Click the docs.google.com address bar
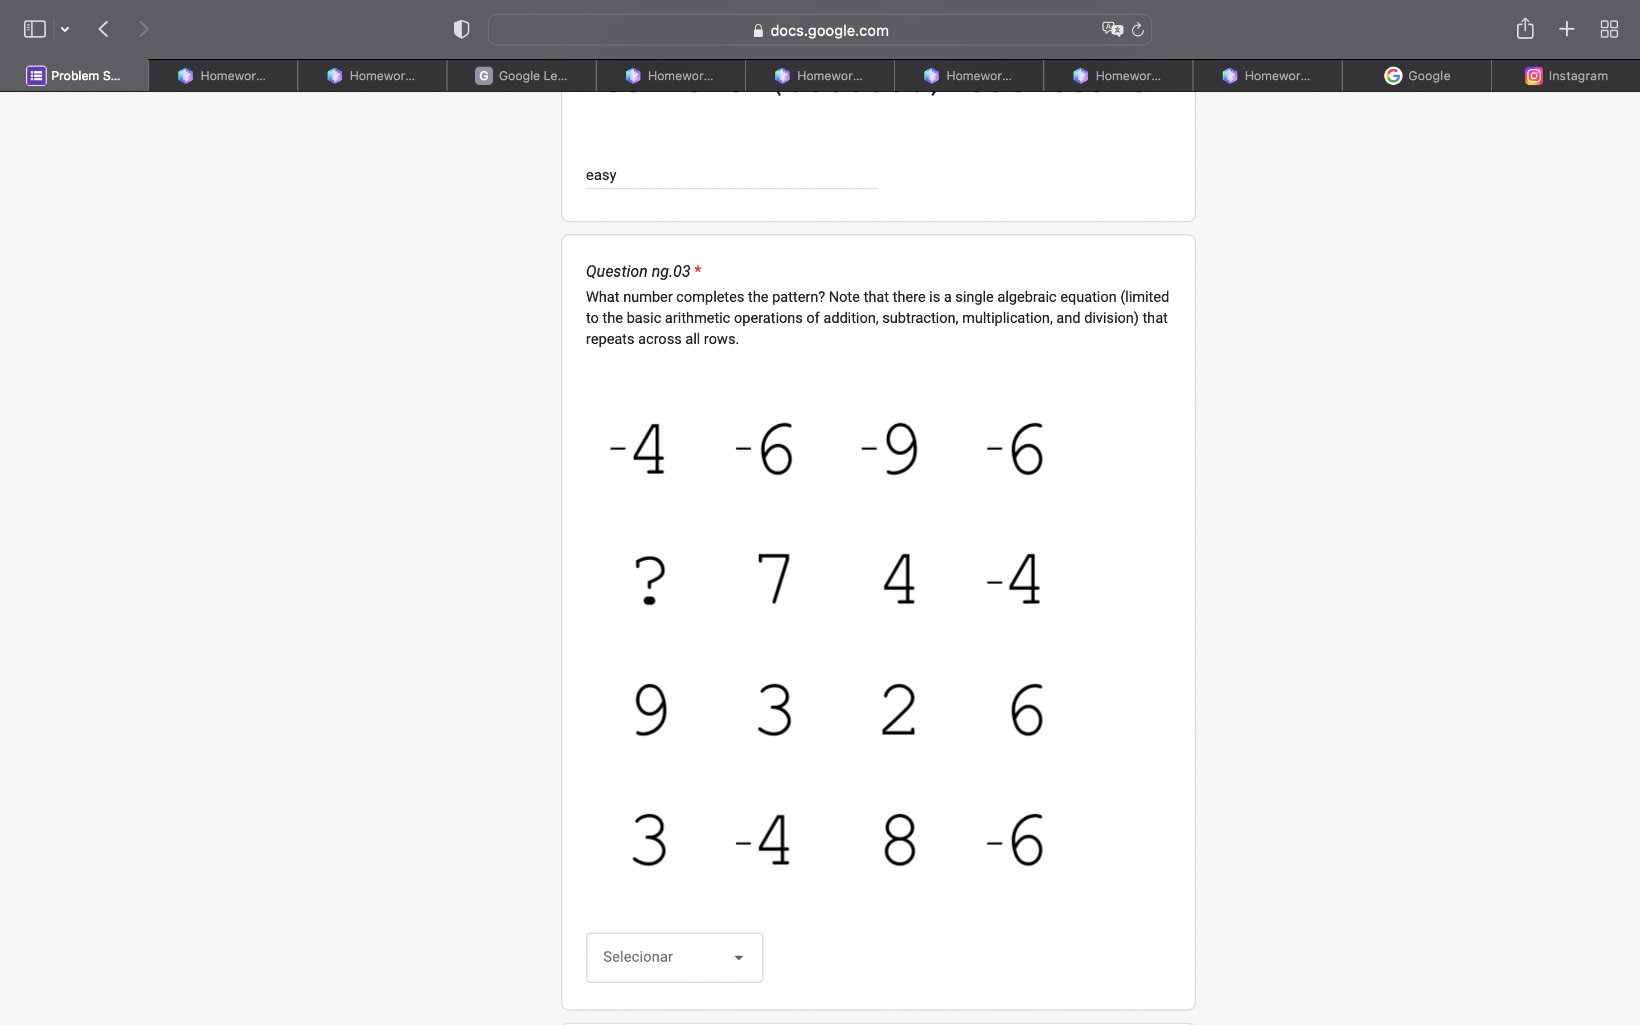The width and height of the screenshot is (1640, 1025). click(x=819, y=30)
